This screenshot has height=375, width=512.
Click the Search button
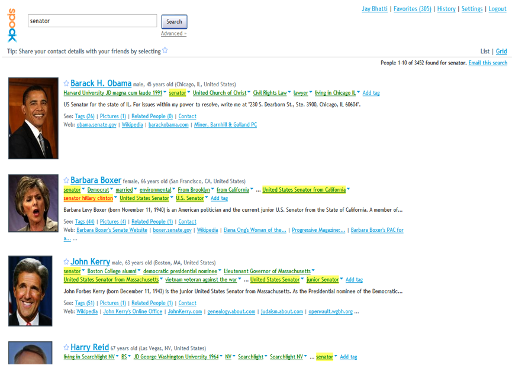(175, 21)
